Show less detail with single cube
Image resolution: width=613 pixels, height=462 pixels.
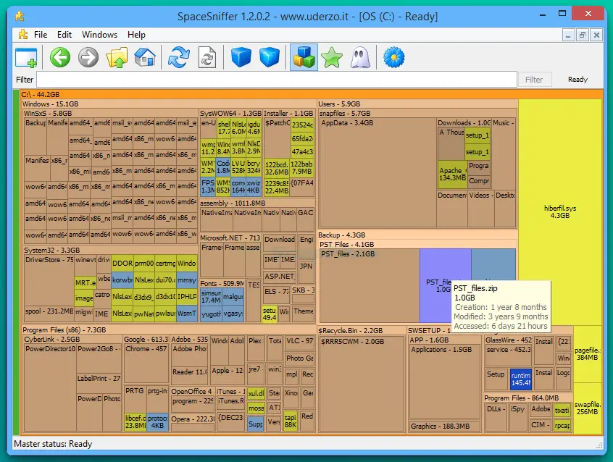(x=241, y=57)
